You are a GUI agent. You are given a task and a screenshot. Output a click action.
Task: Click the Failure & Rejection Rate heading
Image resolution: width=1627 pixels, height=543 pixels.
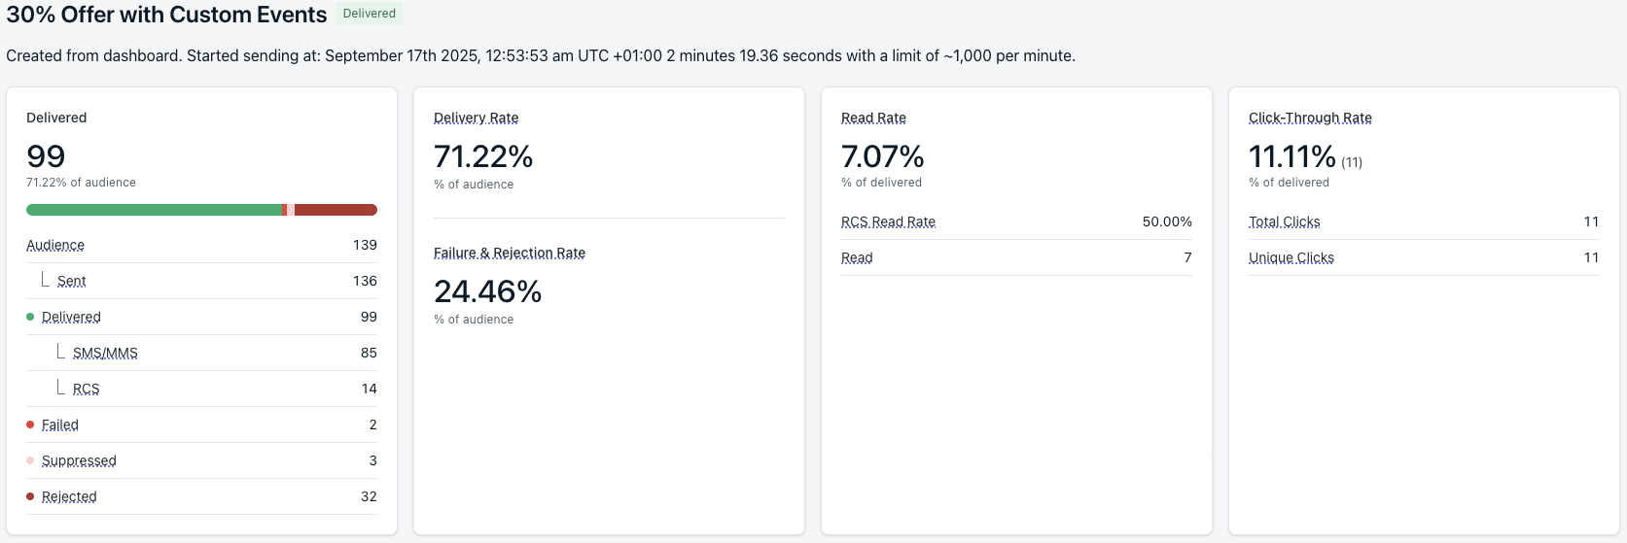click(510, 253)
